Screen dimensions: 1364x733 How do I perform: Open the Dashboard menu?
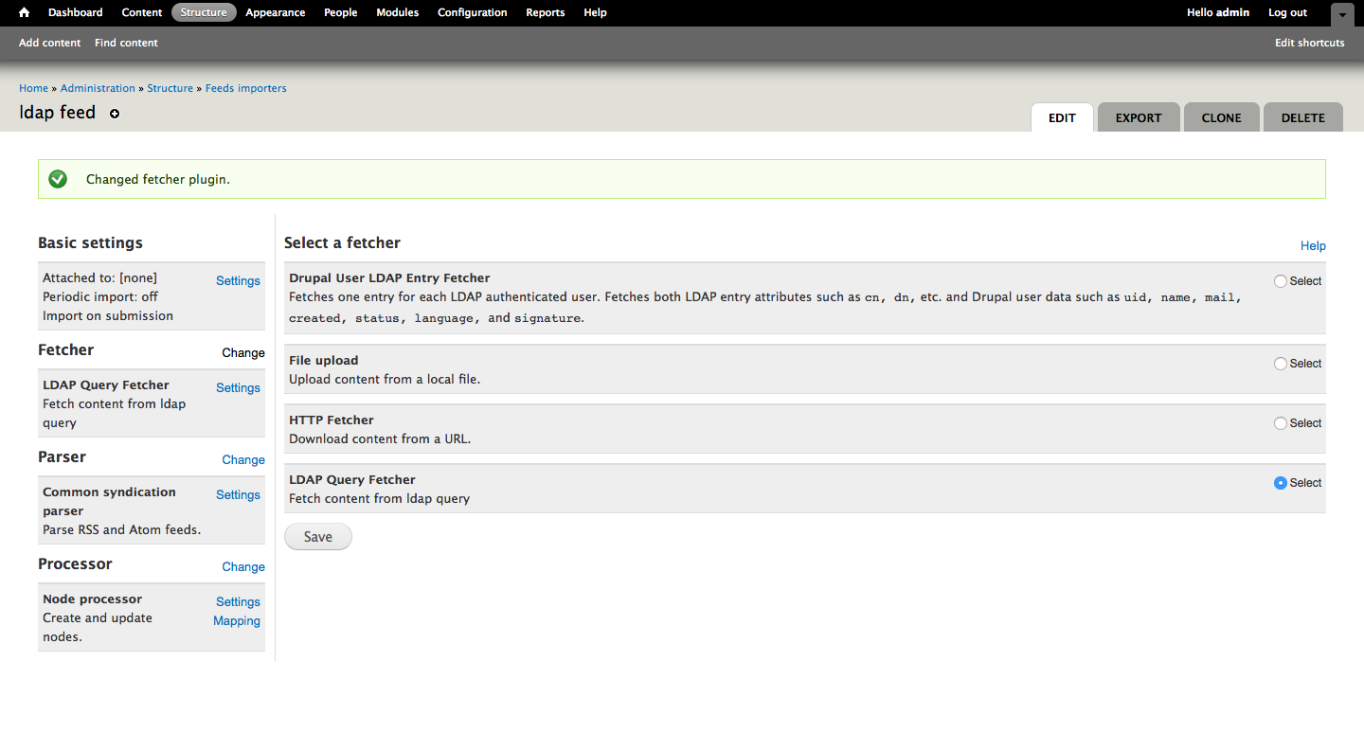[x=76, y=12]
